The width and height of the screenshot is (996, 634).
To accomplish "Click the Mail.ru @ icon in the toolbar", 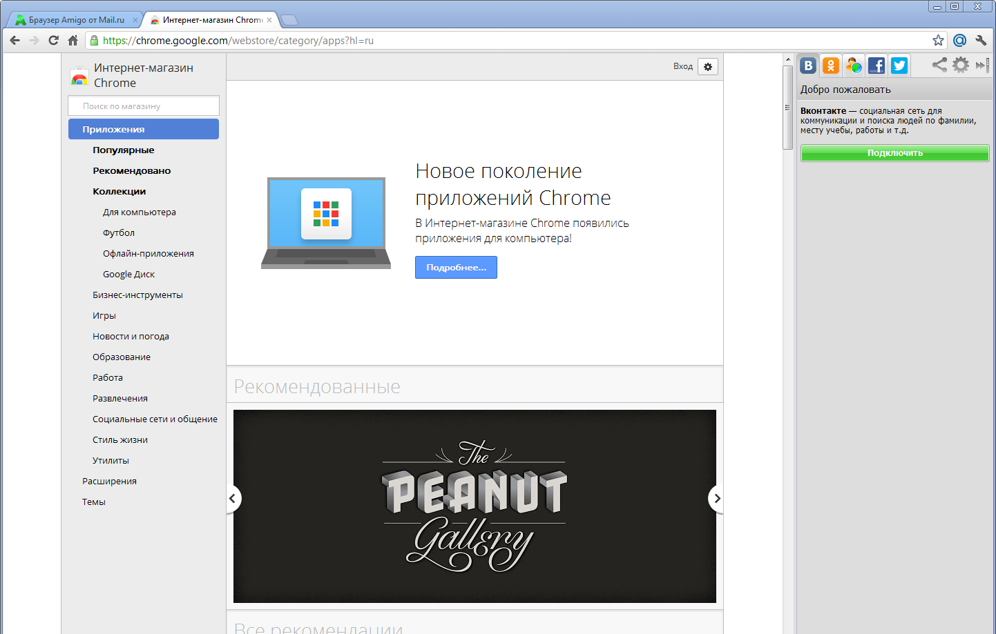I will coord(959,41).
